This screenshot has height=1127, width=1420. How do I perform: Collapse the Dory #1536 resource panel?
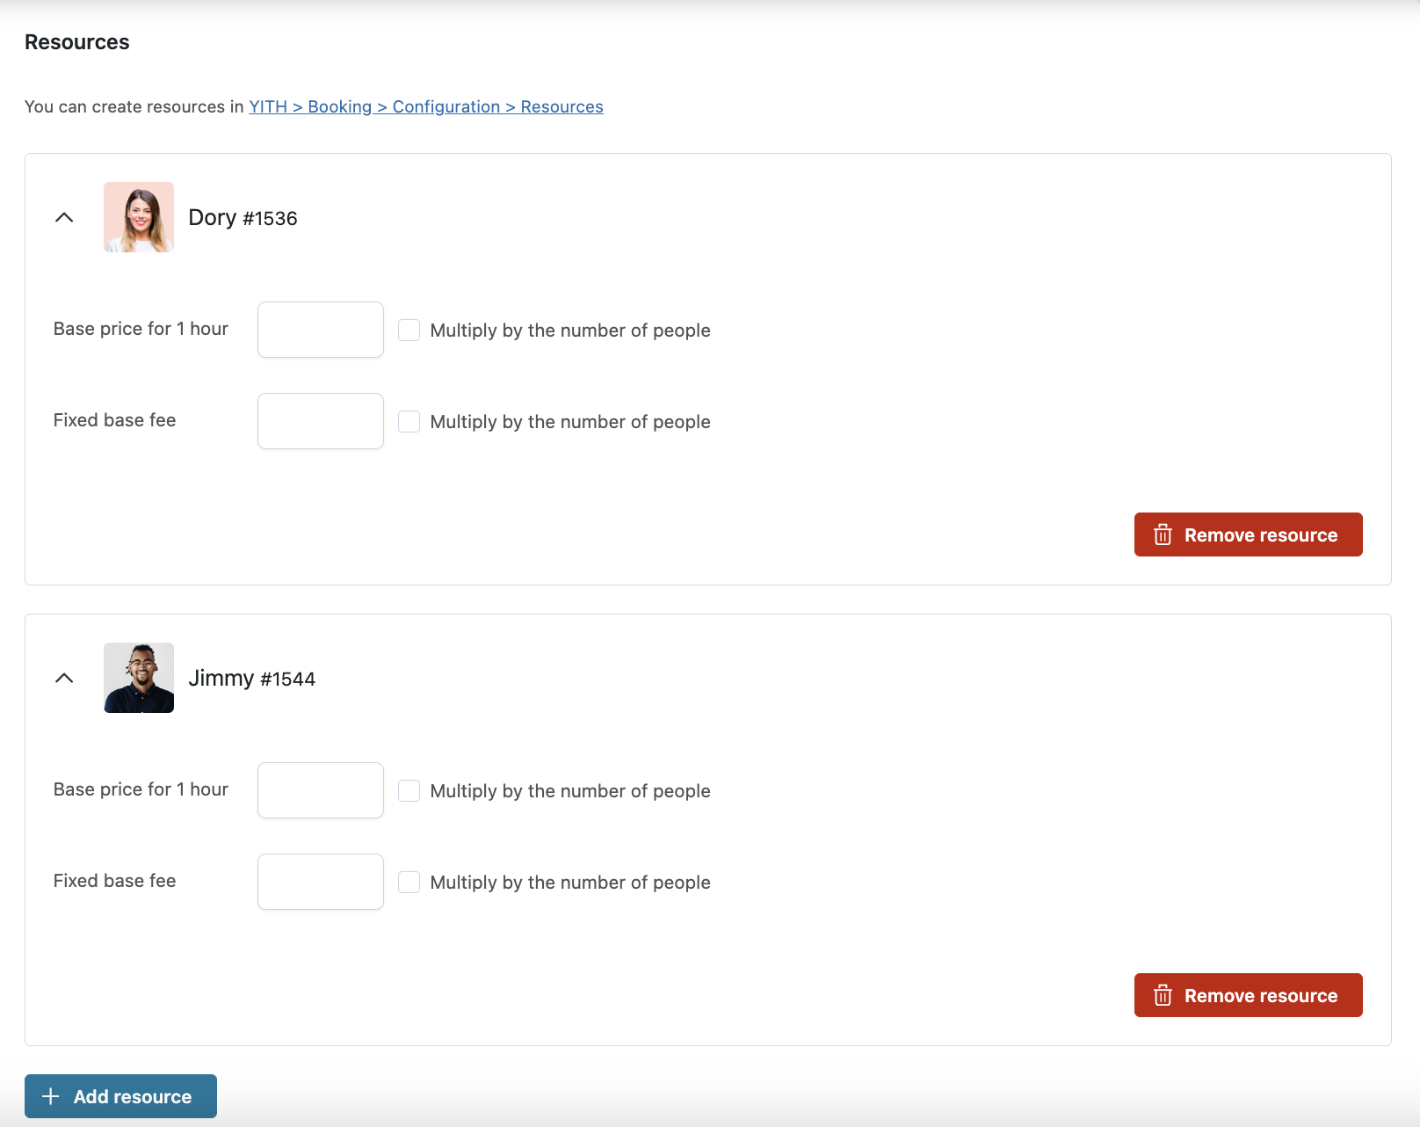coord(64,217)
